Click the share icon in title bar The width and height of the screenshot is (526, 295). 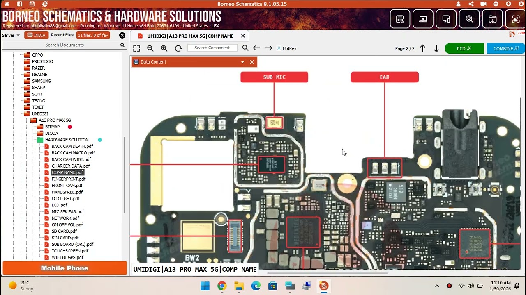(x=471, y=4)
